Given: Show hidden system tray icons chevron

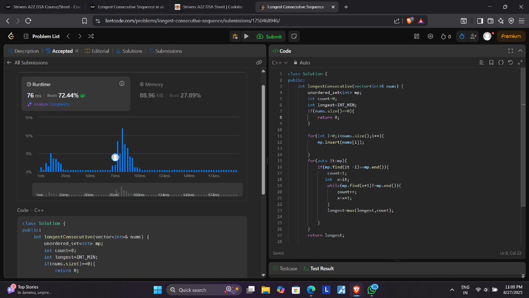Looking at the screenshot, I should [x=452, y=290].
